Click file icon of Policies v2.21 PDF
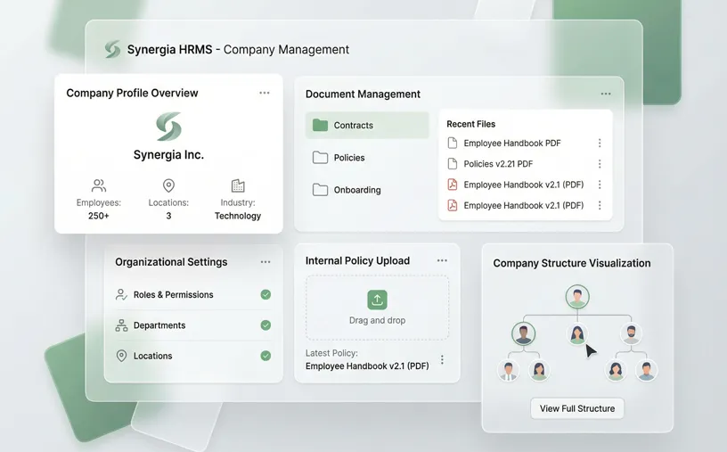Image resolution: width=727 pixels, height=452 pixels. click(x=452, y=164)
